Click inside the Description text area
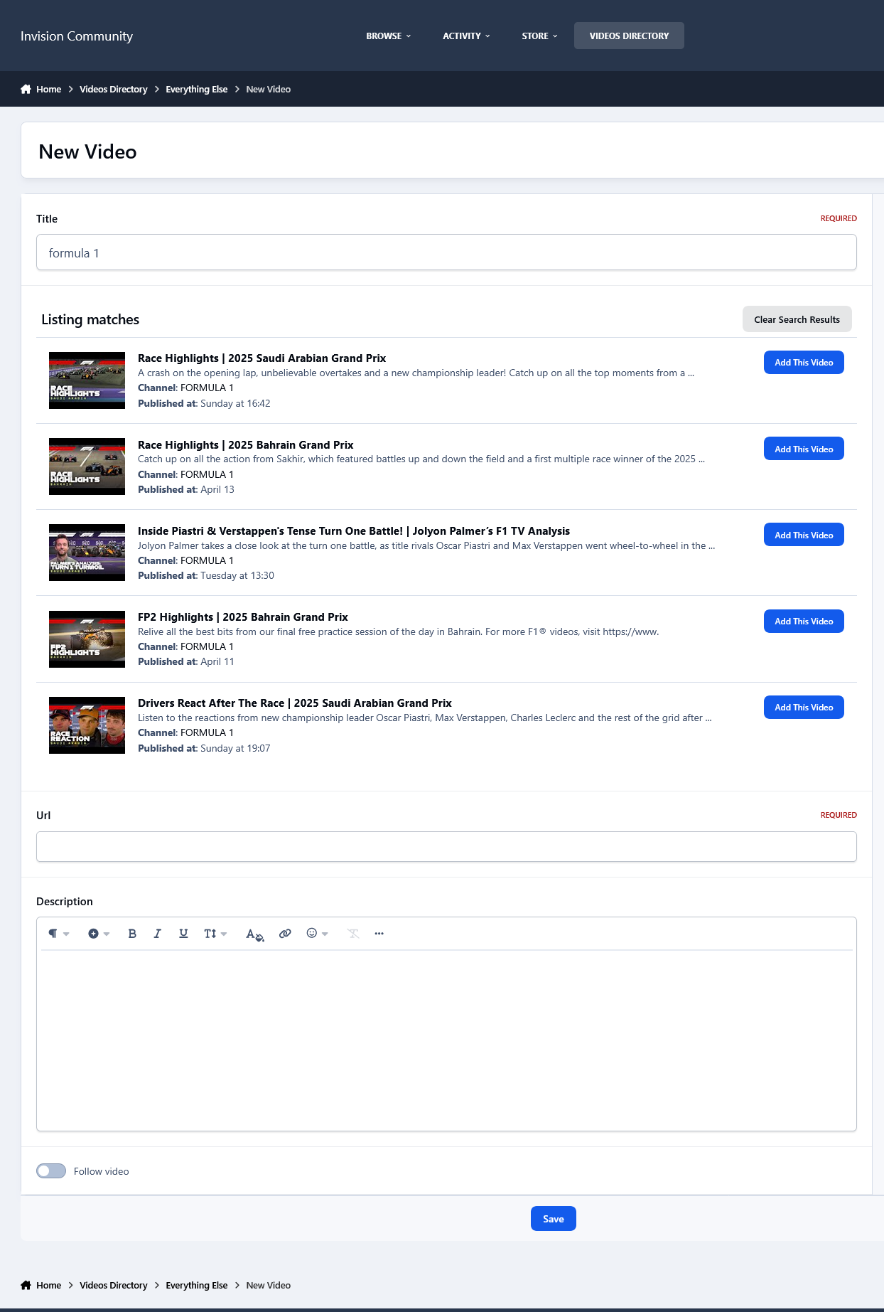 (446, 1040)
